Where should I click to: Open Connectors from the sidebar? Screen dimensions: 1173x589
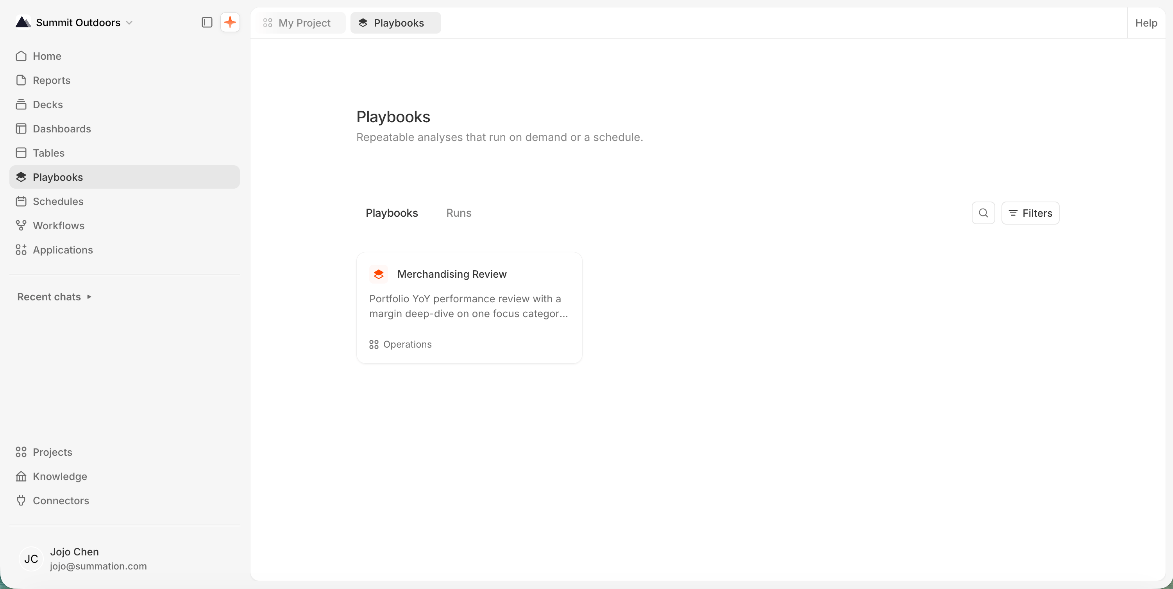(x=124, y=500)
